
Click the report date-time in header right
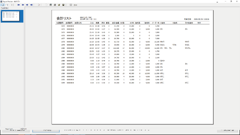click(201, 19)
